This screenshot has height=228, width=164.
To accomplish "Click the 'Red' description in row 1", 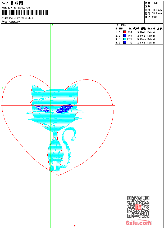I will pyautogui.click(x=142, y=32).
